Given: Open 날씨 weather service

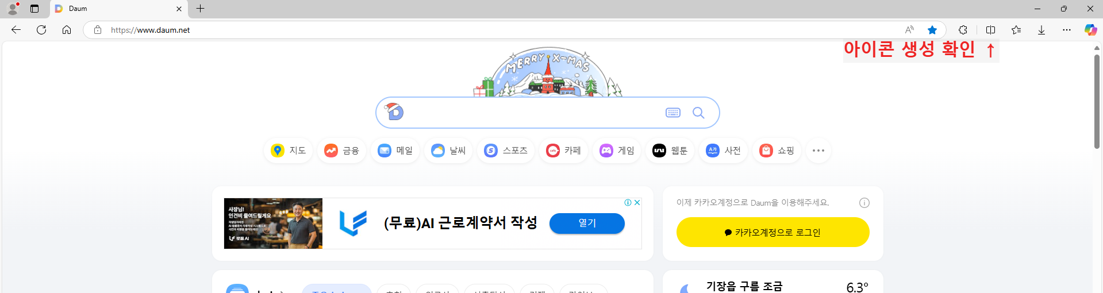Looking at the screenshot, I should click(449, 151).
